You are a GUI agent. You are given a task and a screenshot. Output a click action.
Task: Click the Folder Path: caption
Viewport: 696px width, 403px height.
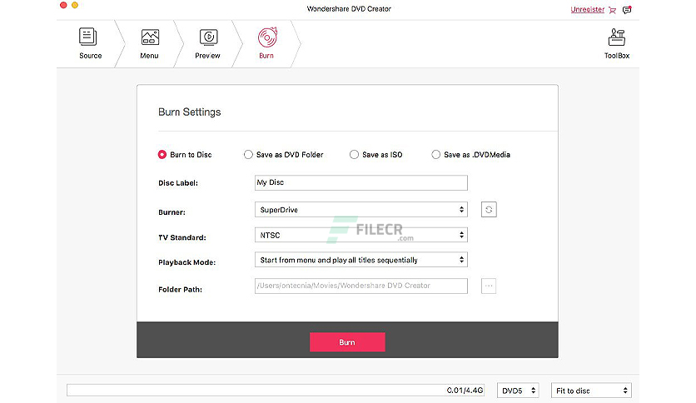(x=180, y=290)
